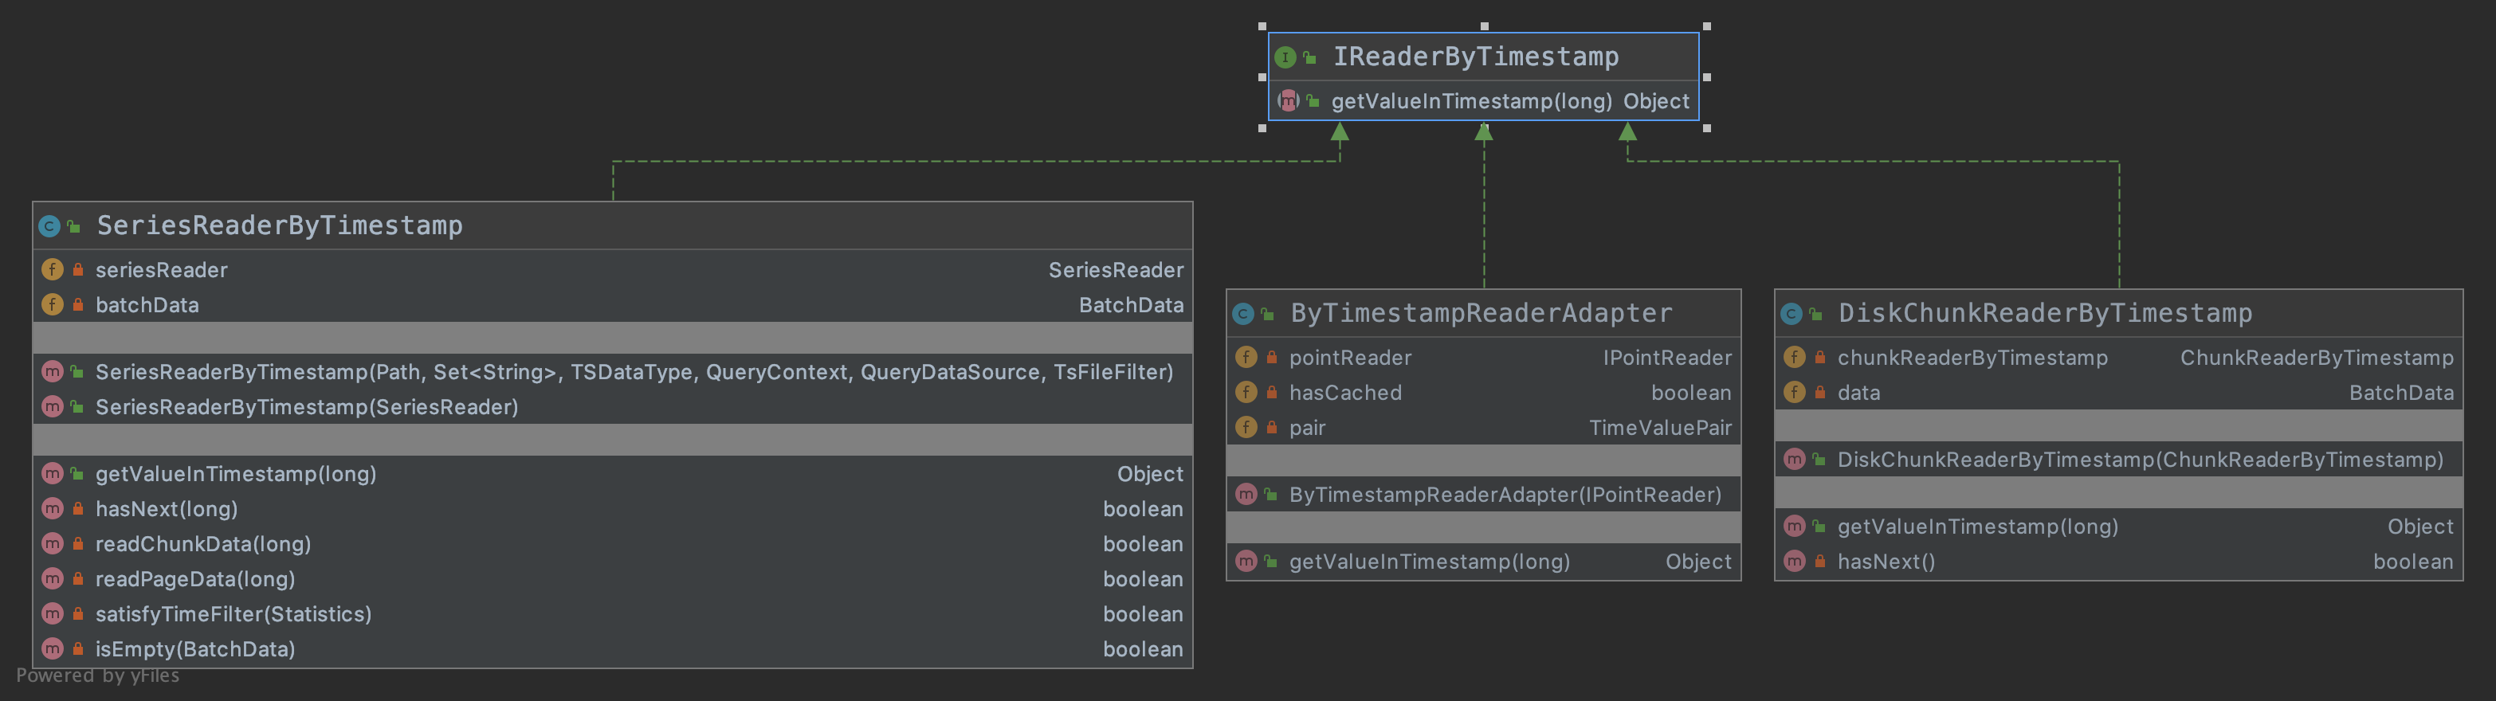Select the DiskChunkReaderByTimestamp class title

[2046, 313]
